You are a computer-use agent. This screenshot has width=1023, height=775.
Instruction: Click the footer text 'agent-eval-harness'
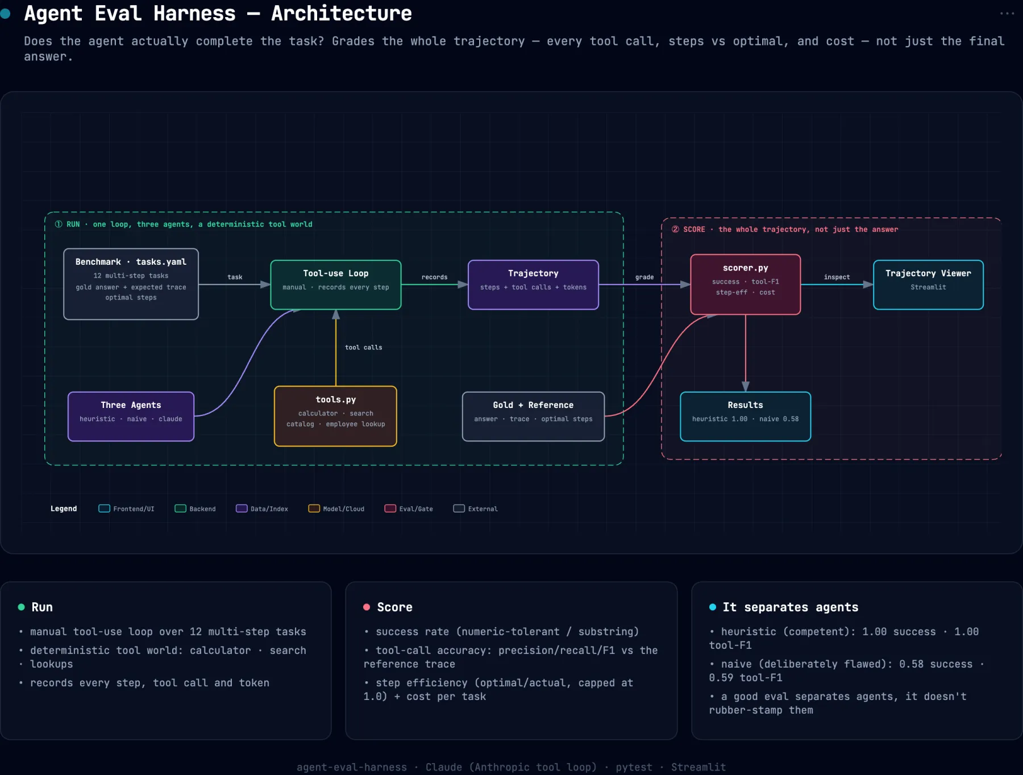click(352, 767)
